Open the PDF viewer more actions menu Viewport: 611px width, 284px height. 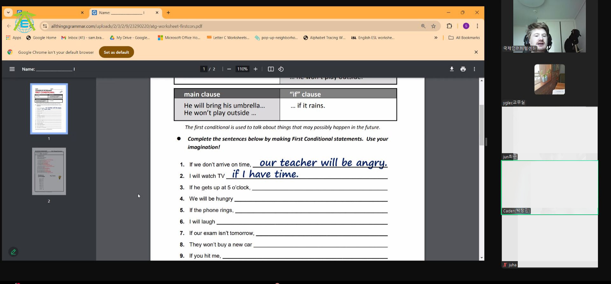pyautogui.click(x=474, y=69)
